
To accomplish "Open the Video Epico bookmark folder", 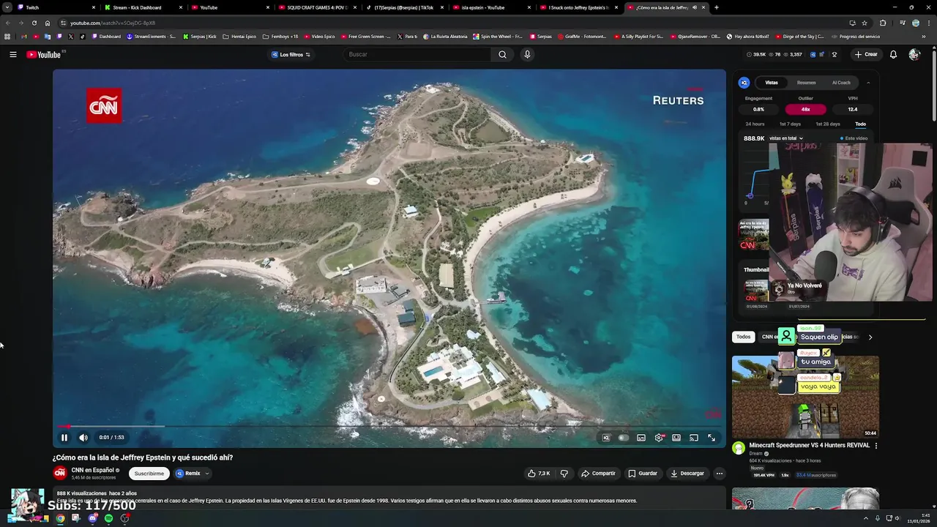I will (x=318, y=37).
